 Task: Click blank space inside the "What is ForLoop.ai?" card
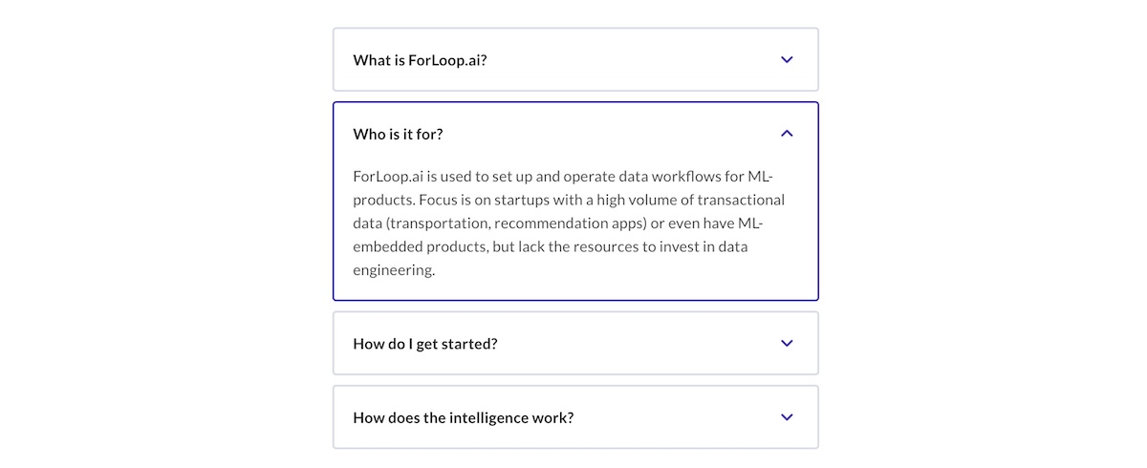[x=631, y=59]
